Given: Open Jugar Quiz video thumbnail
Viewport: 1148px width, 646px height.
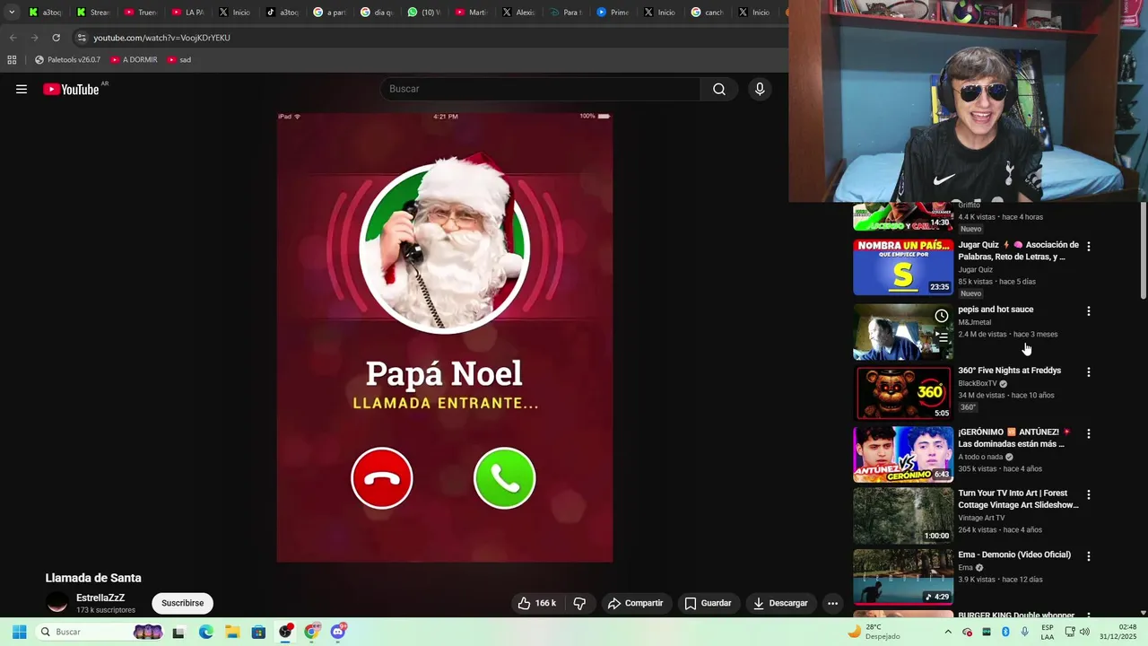Looking at the screenshot, I should 903,267.
